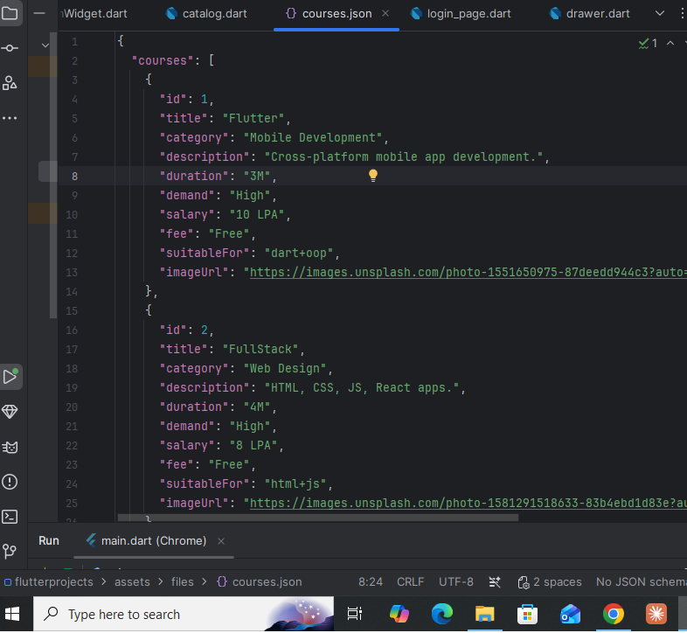
Task: Switch to Google Chrome on the taskbar
Action: (x=613, y=614)
